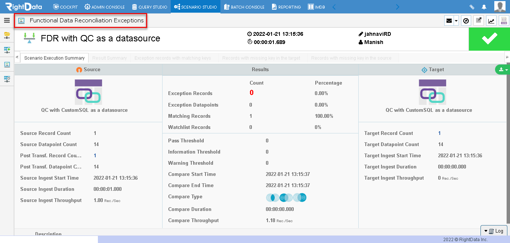Click the author name jahnaviRD
This screenshot has width=510, height=243.
(x=378, y=34)
